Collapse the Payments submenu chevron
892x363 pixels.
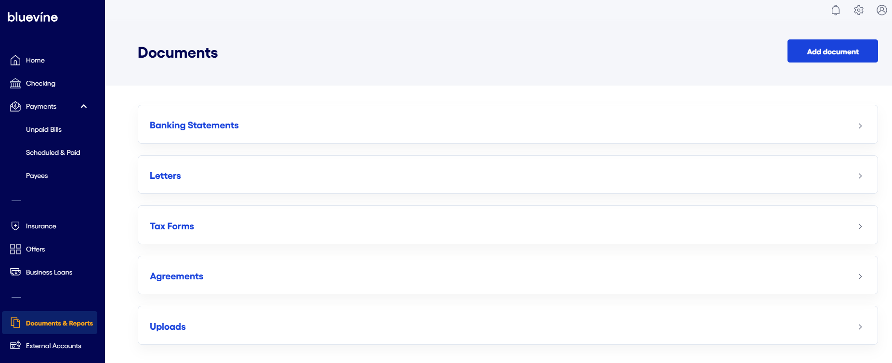click(84, 106)
